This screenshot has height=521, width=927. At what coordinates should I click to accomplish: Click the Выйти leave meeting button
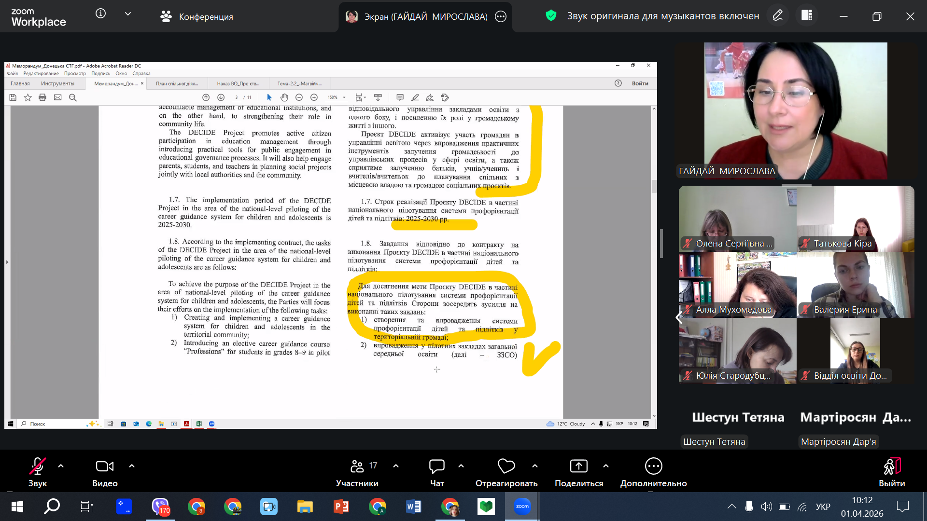click(891, 466)
